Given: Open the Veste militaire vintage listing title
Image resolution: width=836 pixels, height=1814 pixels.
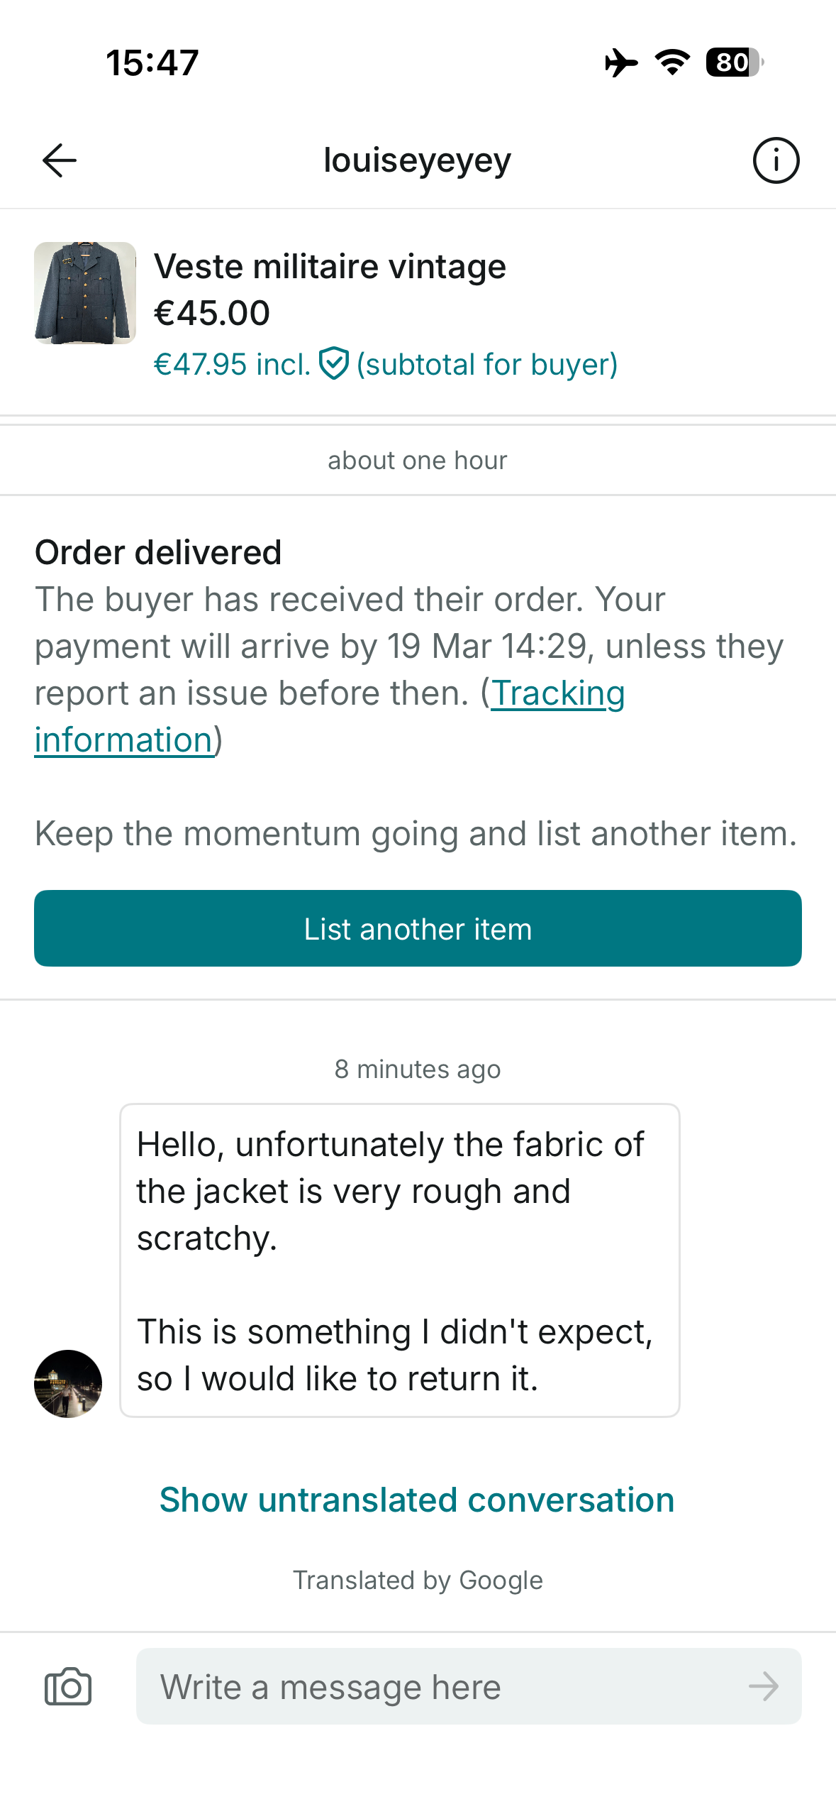Looking at the screenshot, I should click(330, 267).
